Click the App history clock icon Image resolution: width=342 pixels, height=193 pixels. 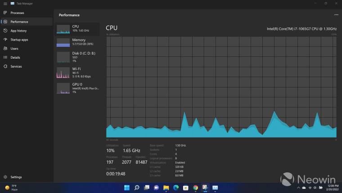coord(5,31)
